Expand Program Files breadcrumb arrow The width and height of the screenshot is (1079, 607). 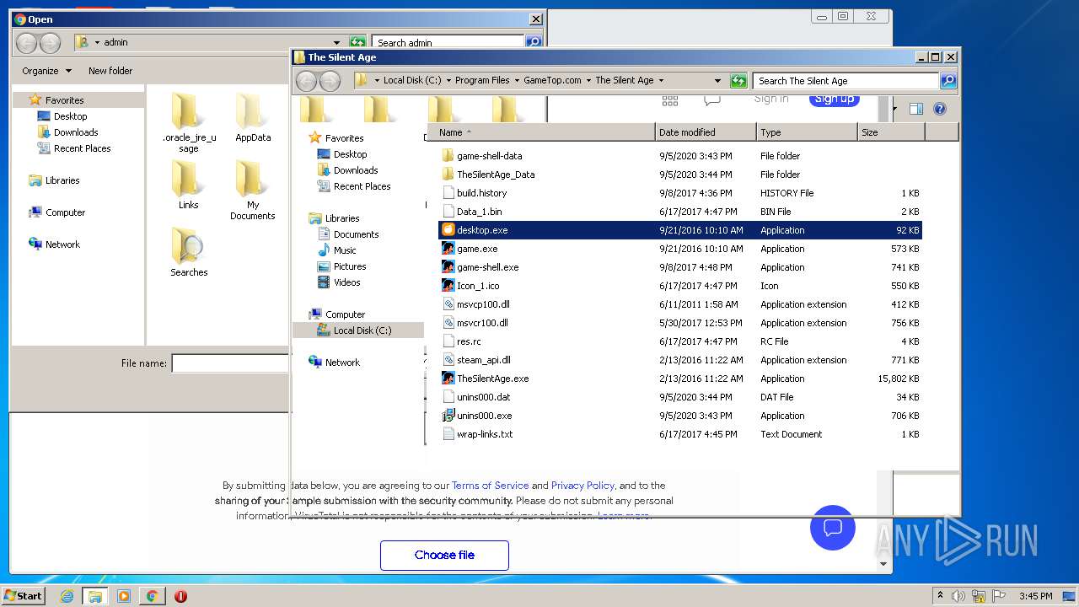point(517,81)
